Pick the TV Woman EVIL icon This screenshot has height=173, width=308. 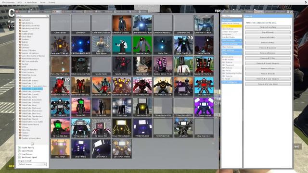pyautogui.click(x=102, y=128)
